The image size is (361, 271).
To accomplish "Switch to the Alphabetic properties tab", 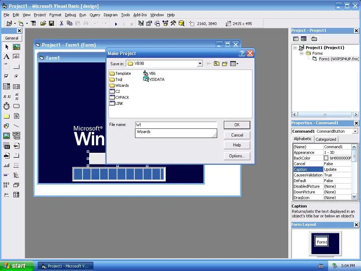I will [302, 139].
